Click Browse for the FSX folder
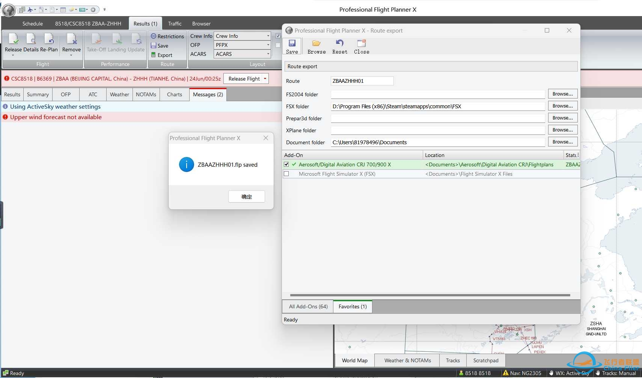Screen dimensions: 642x378 click(562, 106)
